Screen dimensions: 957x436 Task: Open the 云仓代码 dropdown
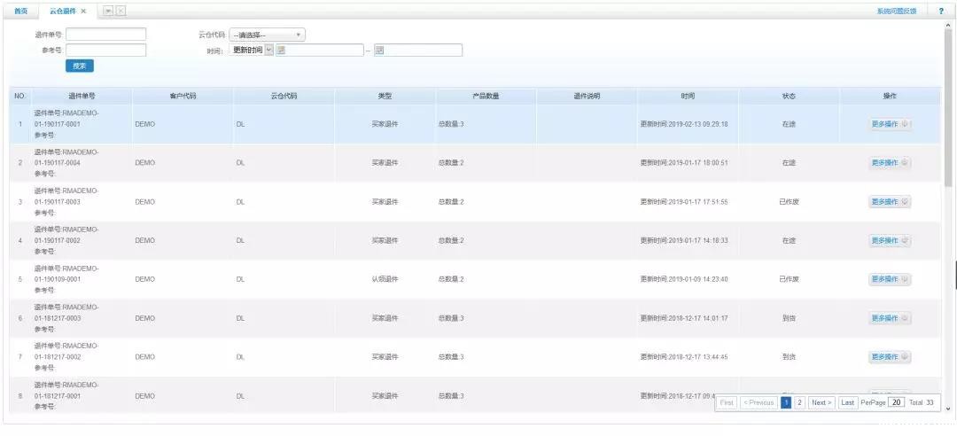click(x=267, y=35)
